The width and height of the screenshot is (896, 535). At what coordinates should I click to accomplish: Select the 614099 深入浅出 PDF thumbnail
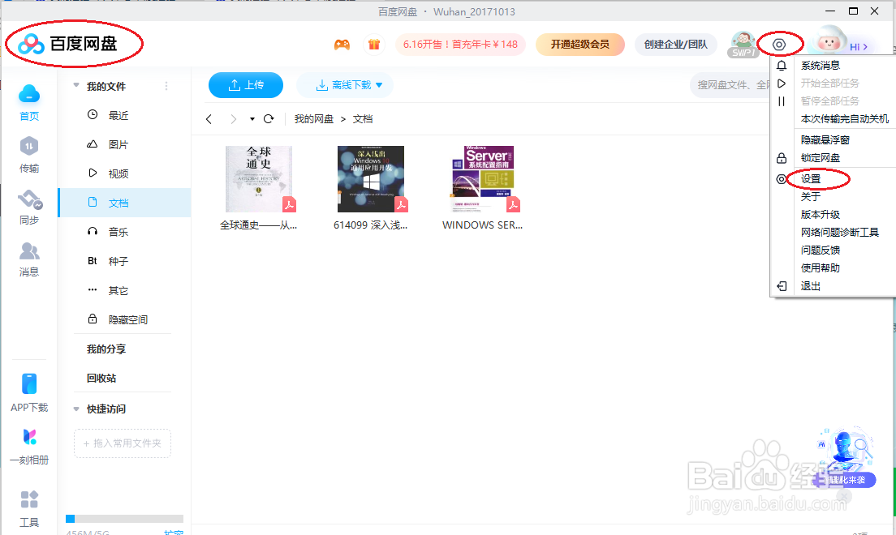(371, 179)
